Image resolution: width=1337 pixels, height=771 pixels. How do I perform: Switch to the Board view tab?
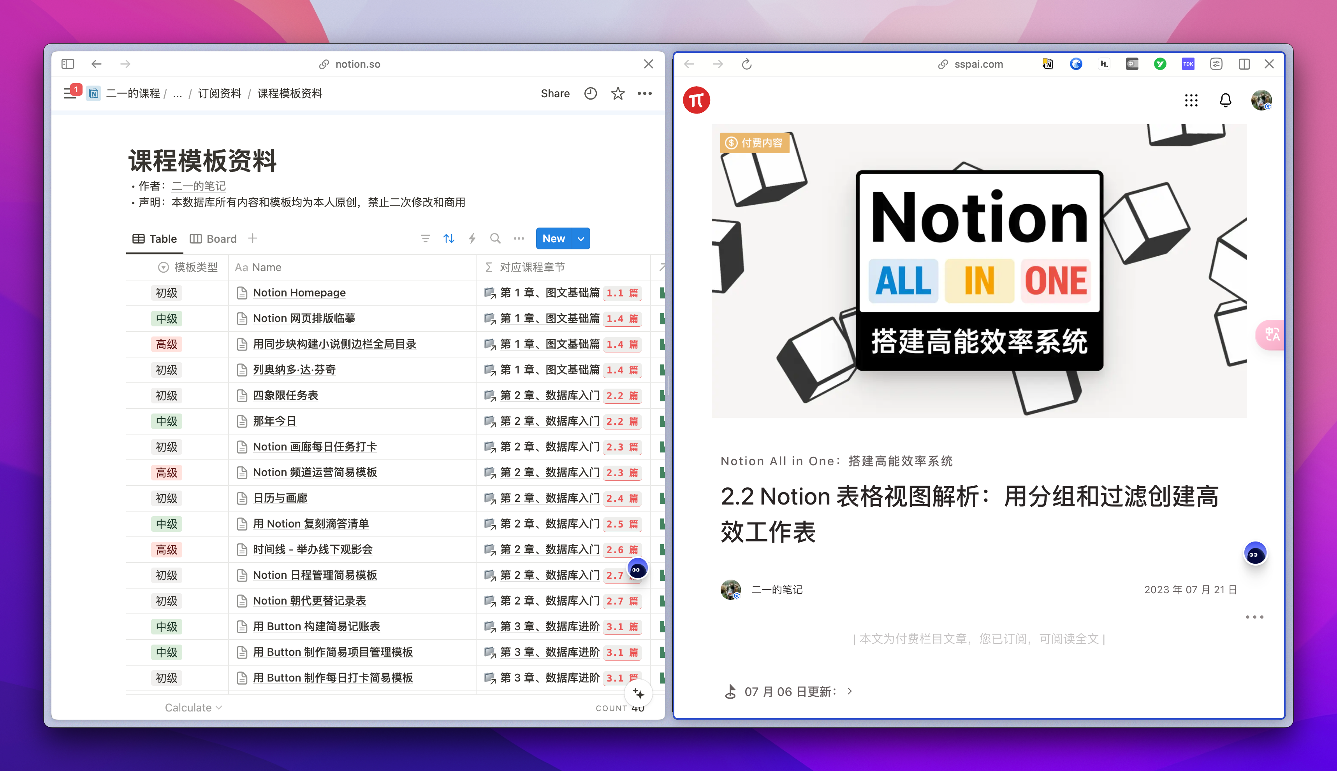click(213, 239)
